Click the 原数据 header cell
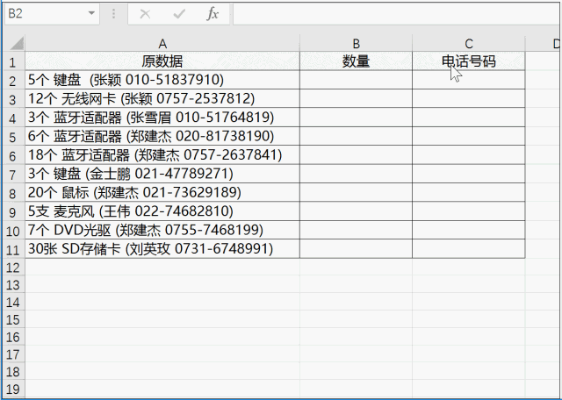This screenshot has height=400, width=562. [x=162, y=61]
